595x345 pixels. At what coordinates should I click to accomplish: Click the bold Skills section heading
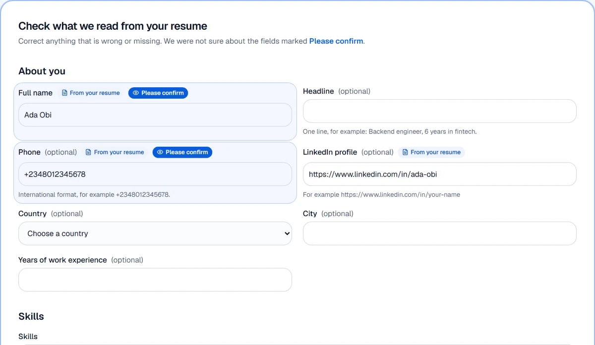(x=31, y=316)
